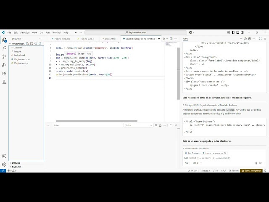Open the Run and Debug view
This screenshot has height=202, width=269.
(x=4, y=65)
